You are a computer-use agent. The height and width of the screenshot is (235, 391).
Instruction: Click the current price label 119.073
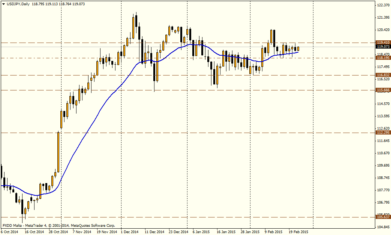coord(382,47)
